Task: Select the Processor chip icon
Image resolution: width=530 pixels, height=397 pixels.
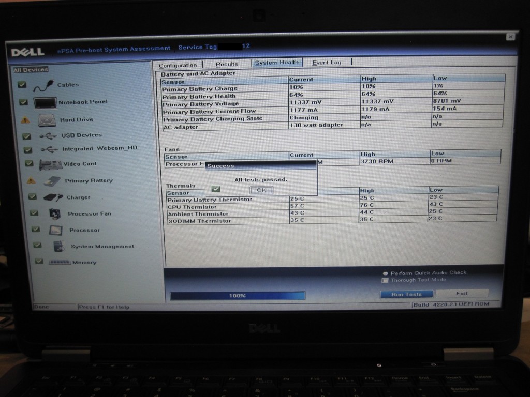Action: [x=56, y=230]
